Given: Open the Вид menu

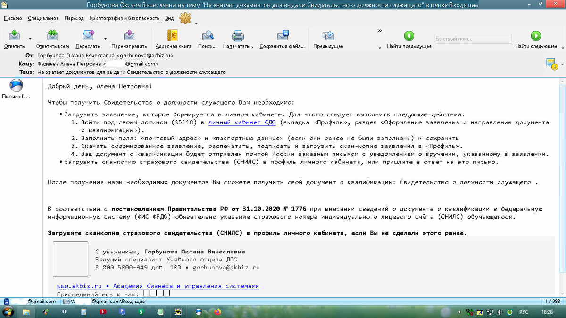Looking at the screenshot, I should pyautogui.click(x=169, y=18).
